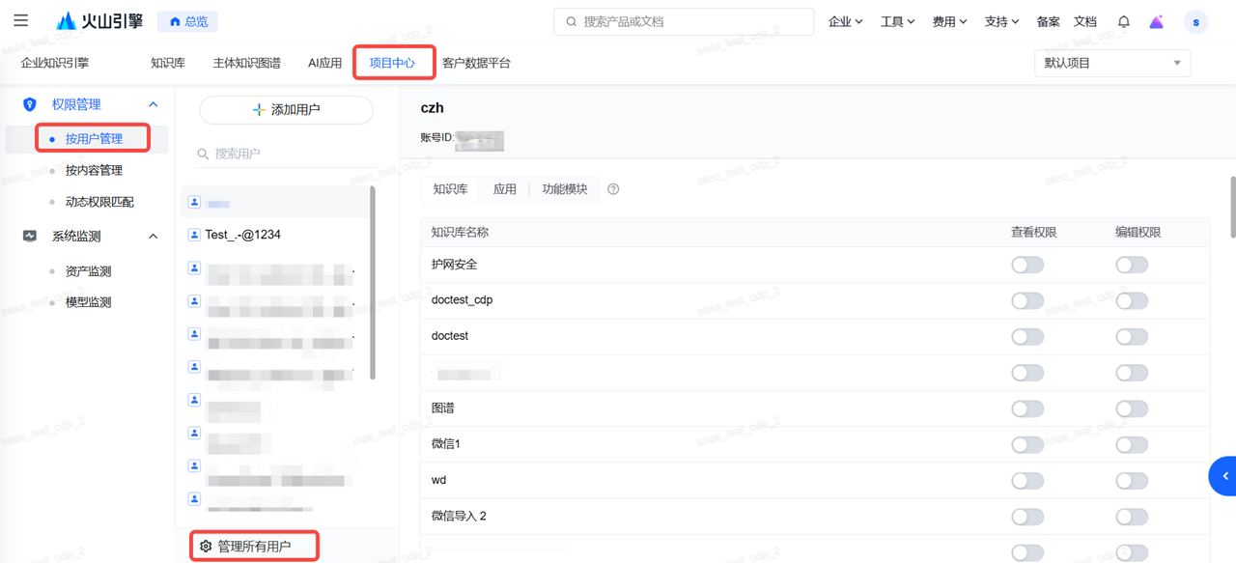Click the user list scrollbar
This screenshot has width=1236, height=563.
pyautogui.click(x=373, y=283)
